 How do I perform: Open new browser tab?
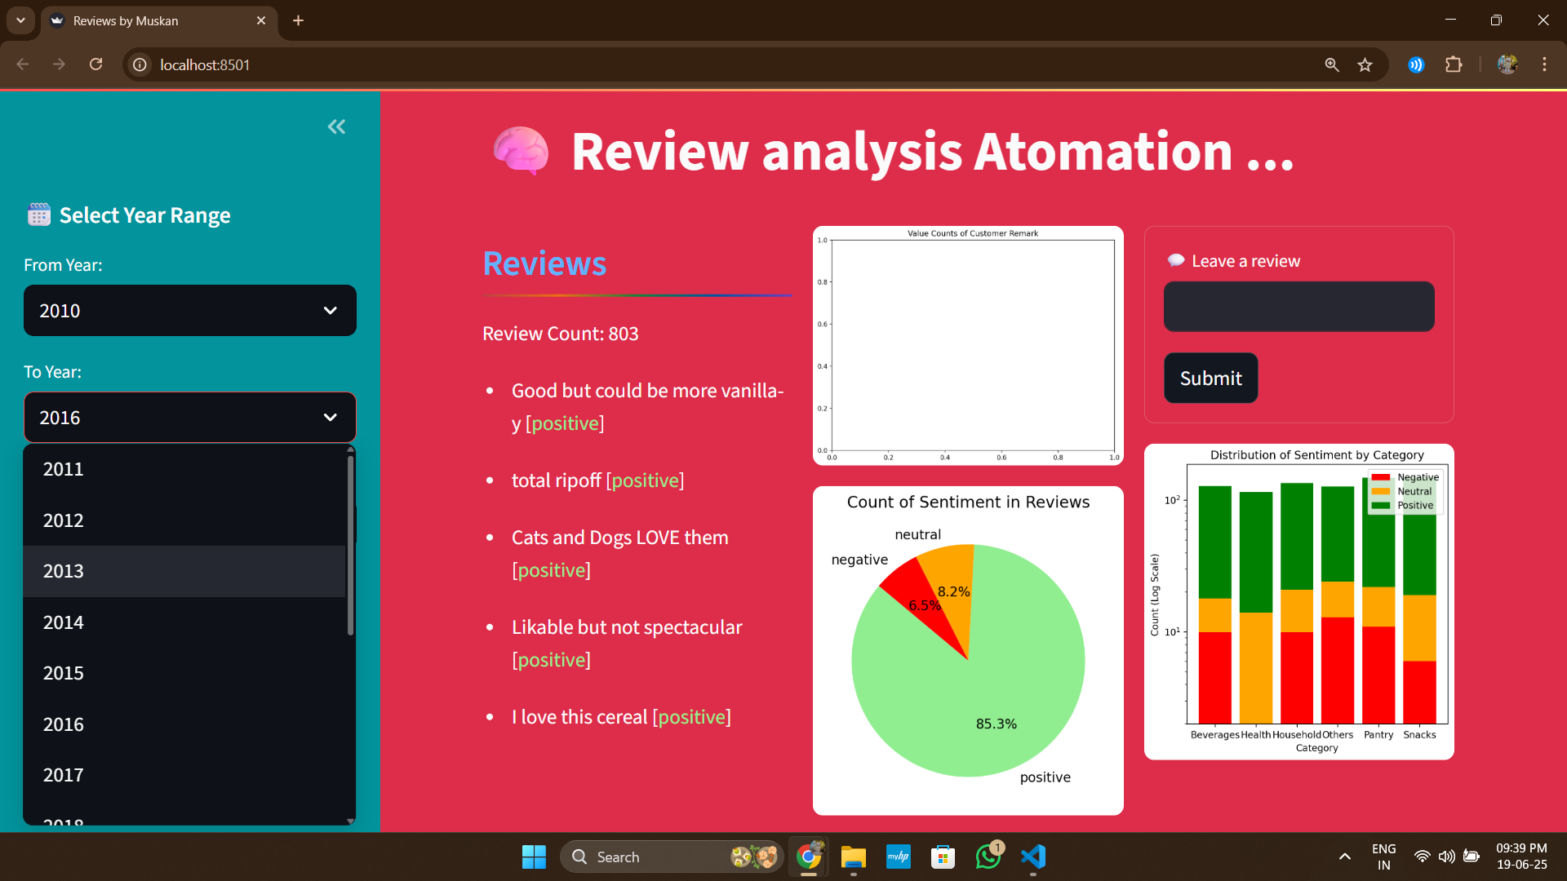[x=298, y=20]
